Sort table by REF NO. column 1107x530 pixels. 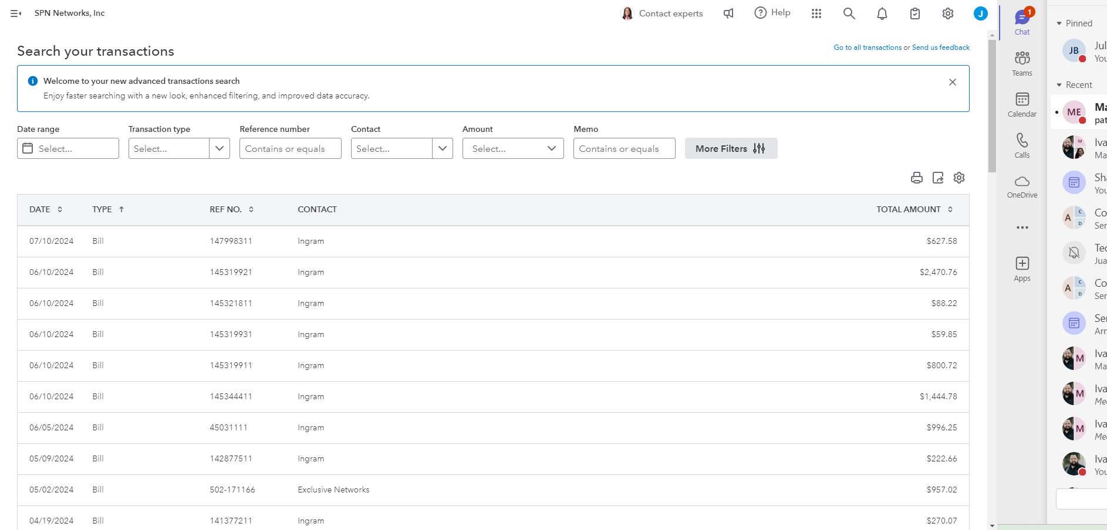click(x=232, y=209)
